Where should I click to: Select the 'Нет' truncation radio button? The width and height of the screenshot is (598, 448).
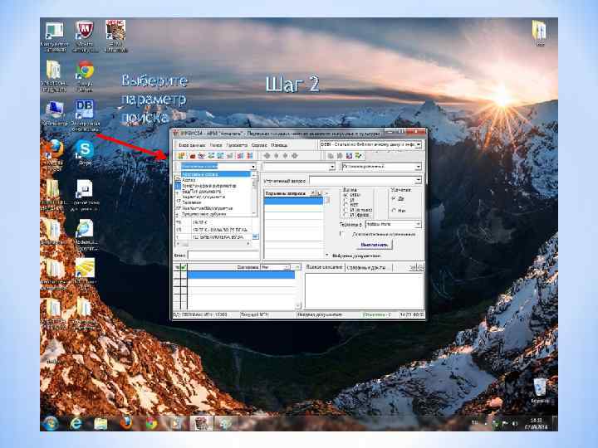393,211
